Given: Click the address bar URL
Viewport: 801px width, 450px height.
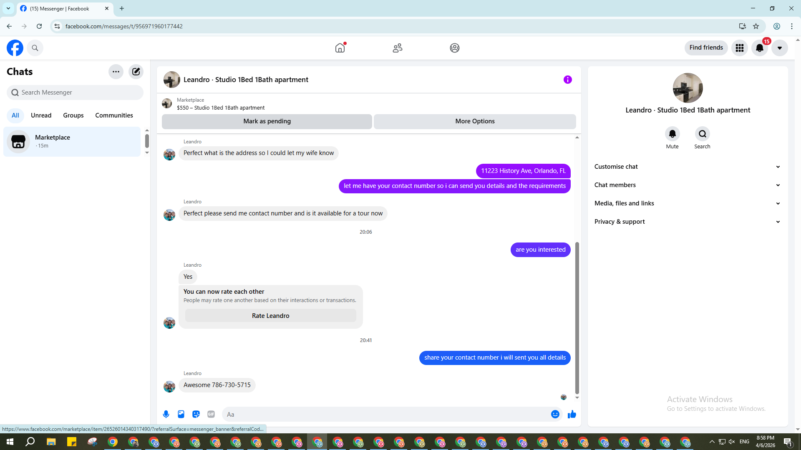Looking at the screenshot, I should [x=124, y=26].
